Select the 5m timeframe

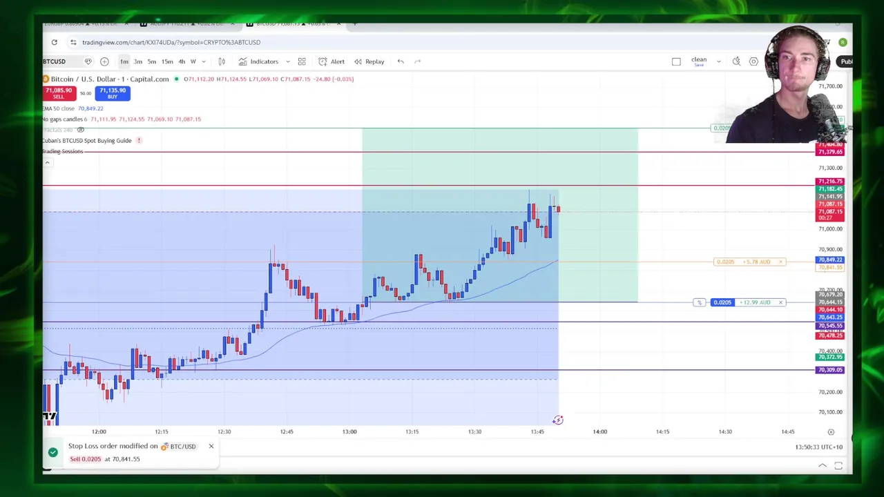(x=152, y=61)
